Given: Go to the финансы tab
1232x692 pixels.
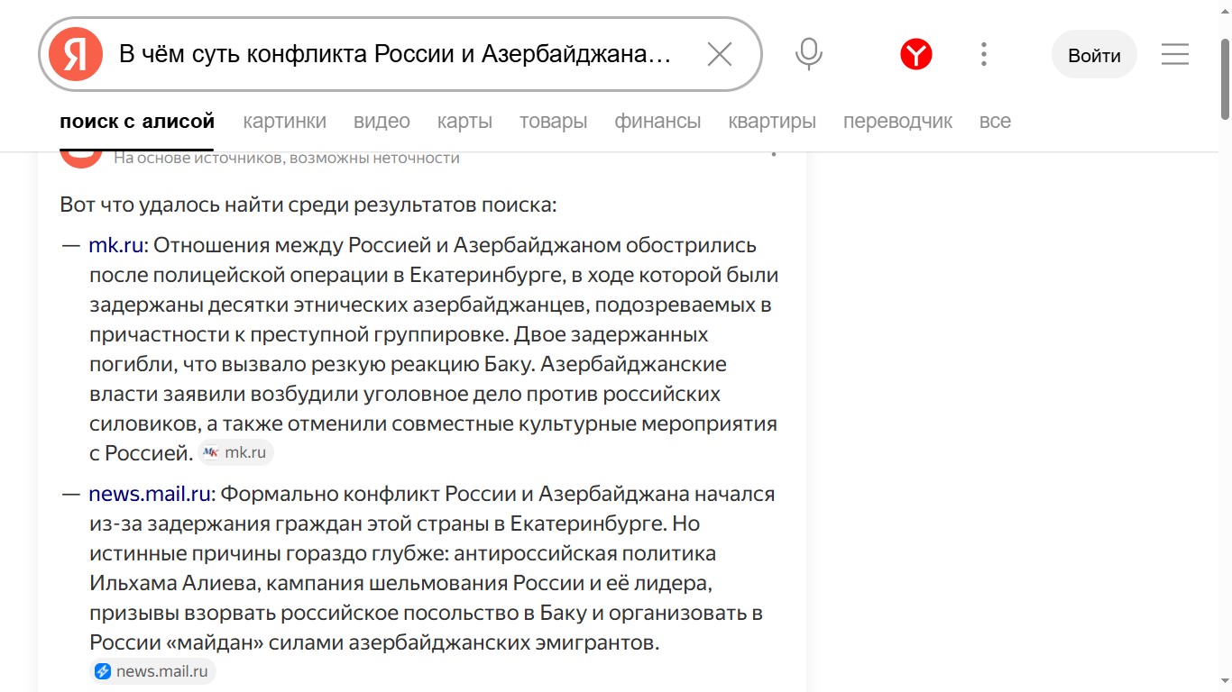Looking at the screenshot, I should 657,121.
